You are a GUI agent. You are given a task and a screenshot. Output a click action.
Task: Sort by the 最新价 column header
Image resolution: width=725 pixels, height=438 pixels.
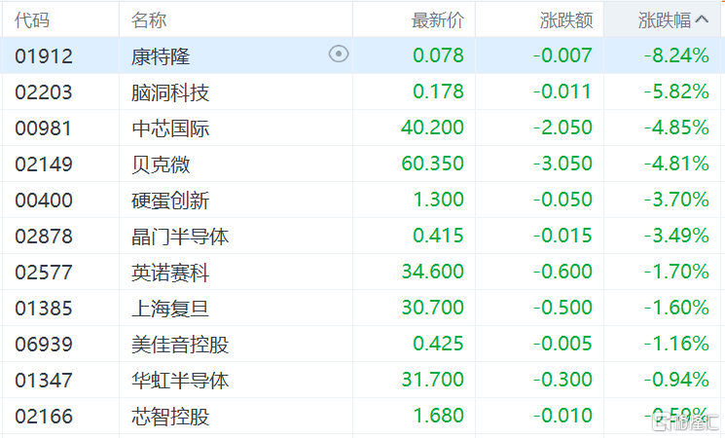point(437,19)
